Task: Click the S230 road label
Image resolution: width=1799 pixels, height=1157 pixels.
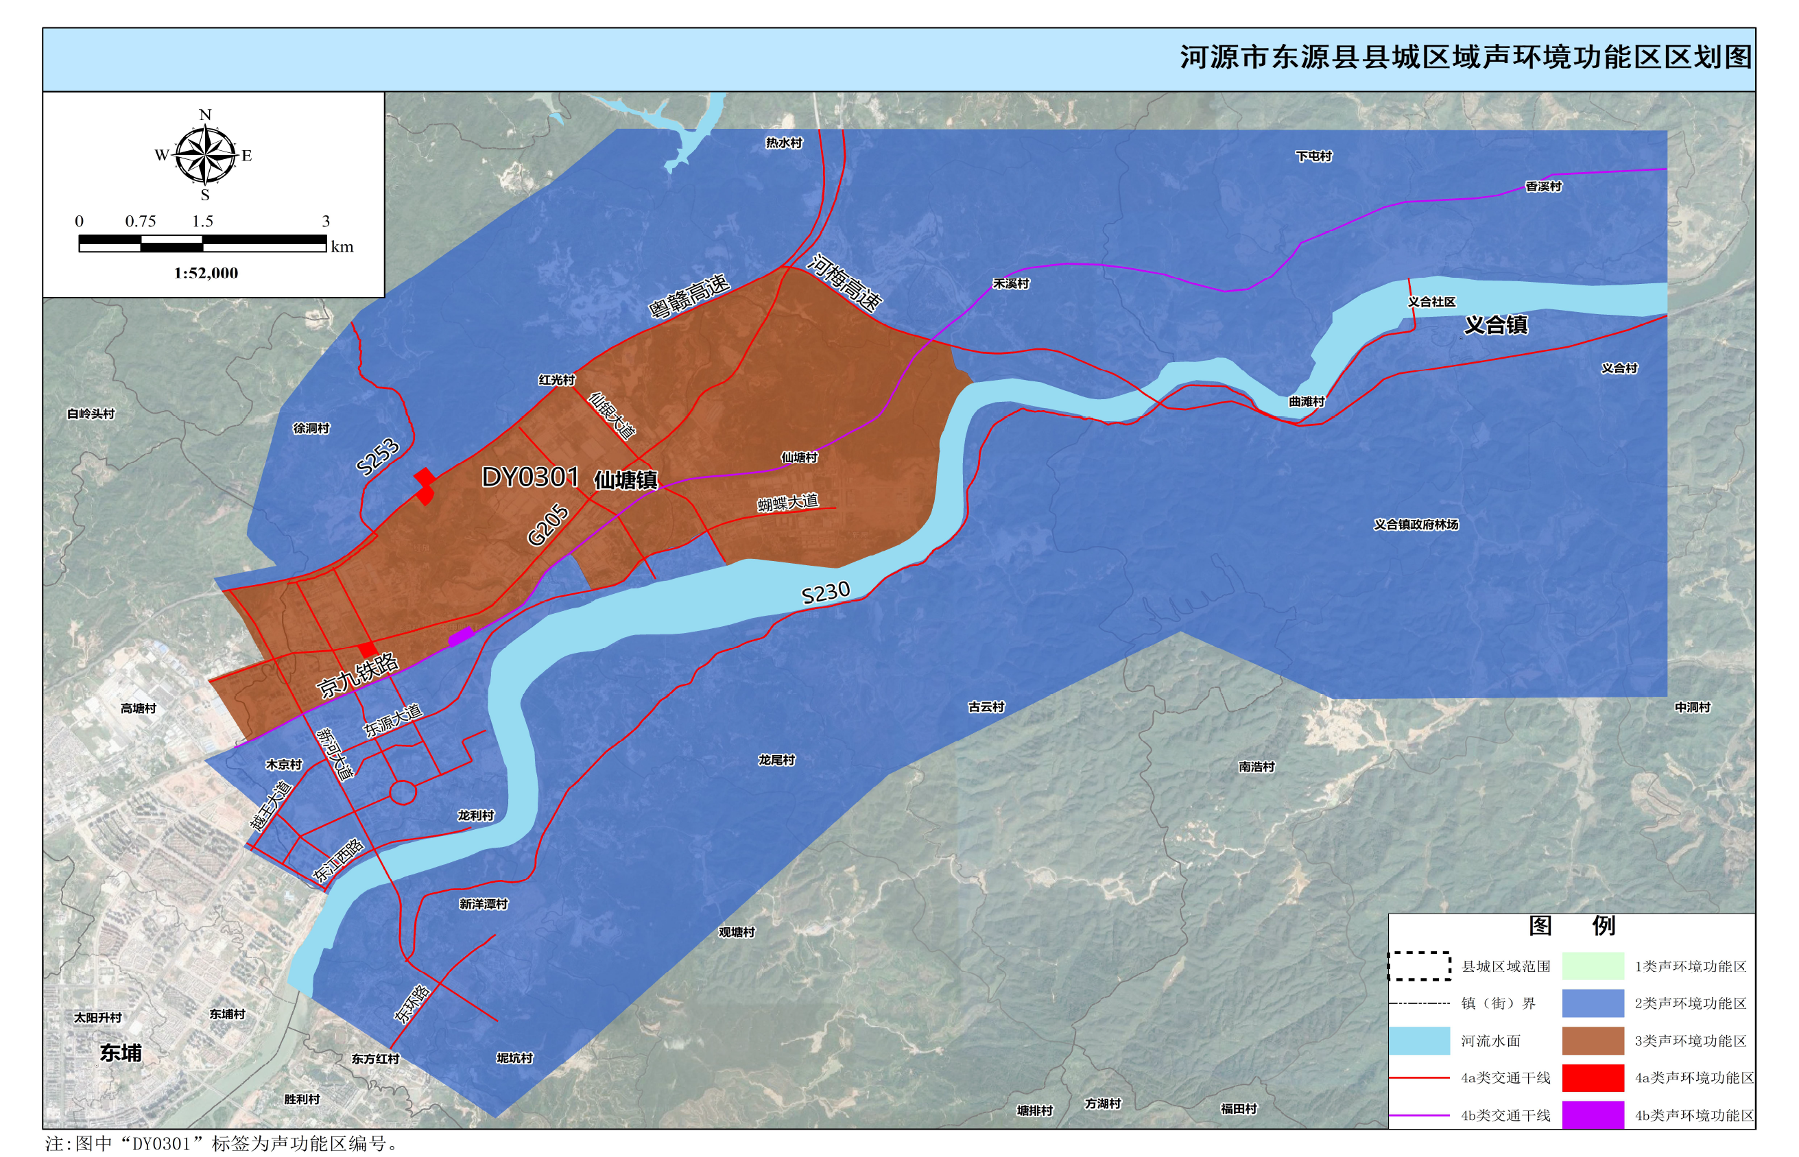Action: (x=825, y=593)
